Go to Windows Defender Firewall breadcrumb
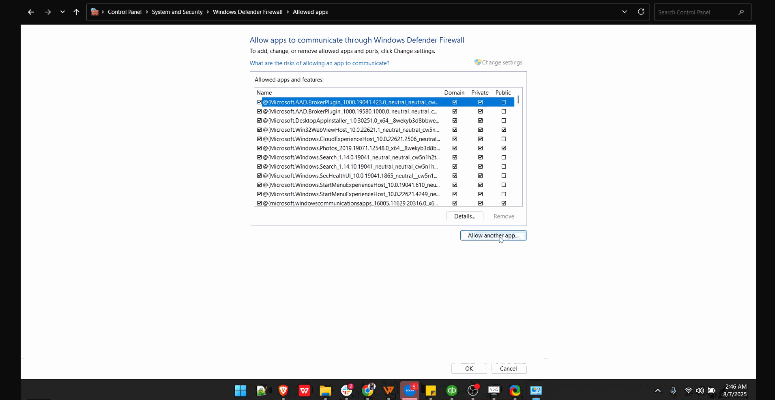The width and height of the screenshot is (775, 400). (248, 12)
